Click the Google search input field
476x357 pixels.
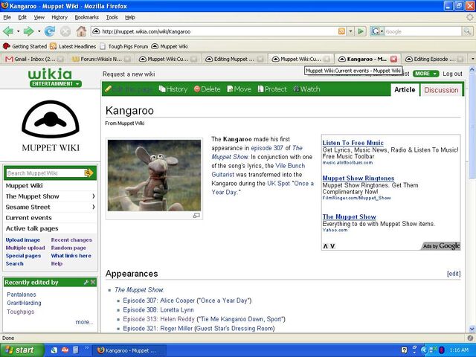pyautogui.click(x=423, y=31)
